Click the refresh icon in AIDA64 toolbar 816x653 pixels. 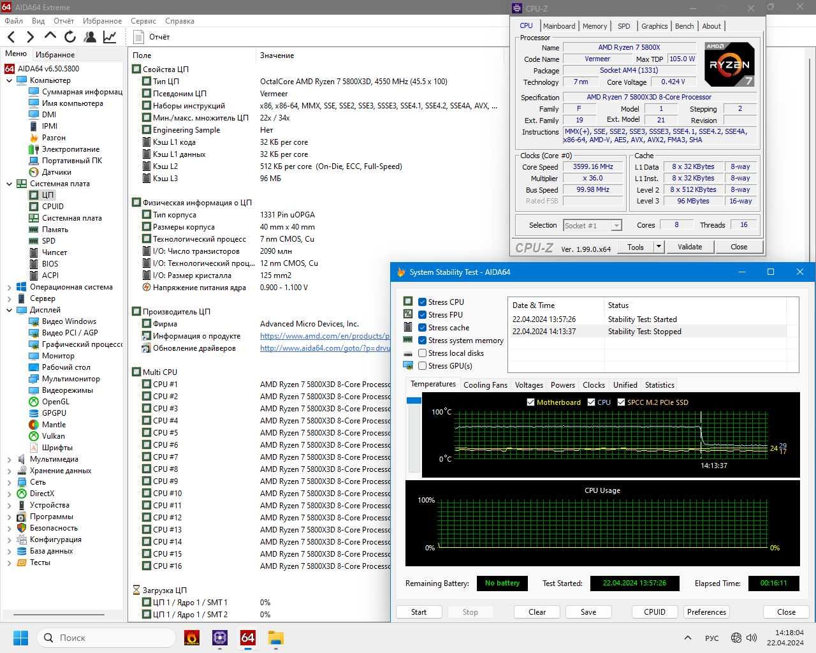[x=70, y=37]
